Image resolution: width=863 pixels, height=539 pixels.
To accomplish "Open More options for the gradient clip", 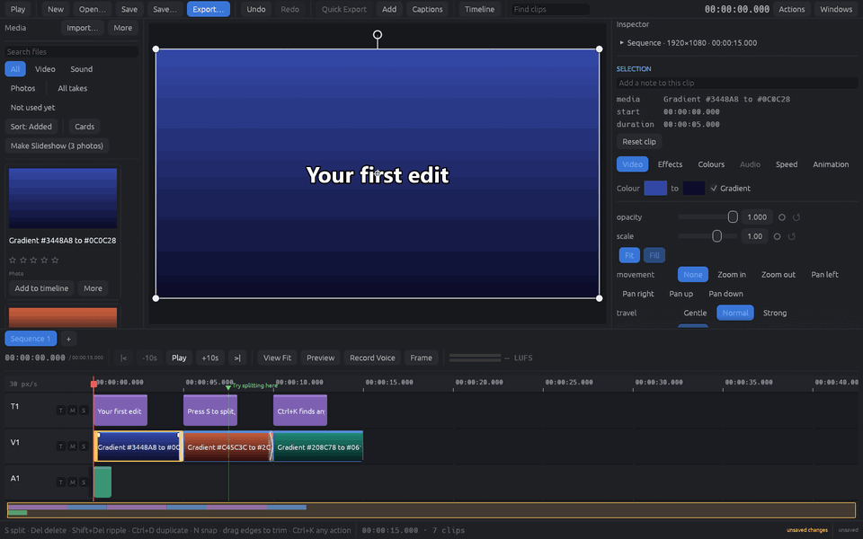I will 93,288.
